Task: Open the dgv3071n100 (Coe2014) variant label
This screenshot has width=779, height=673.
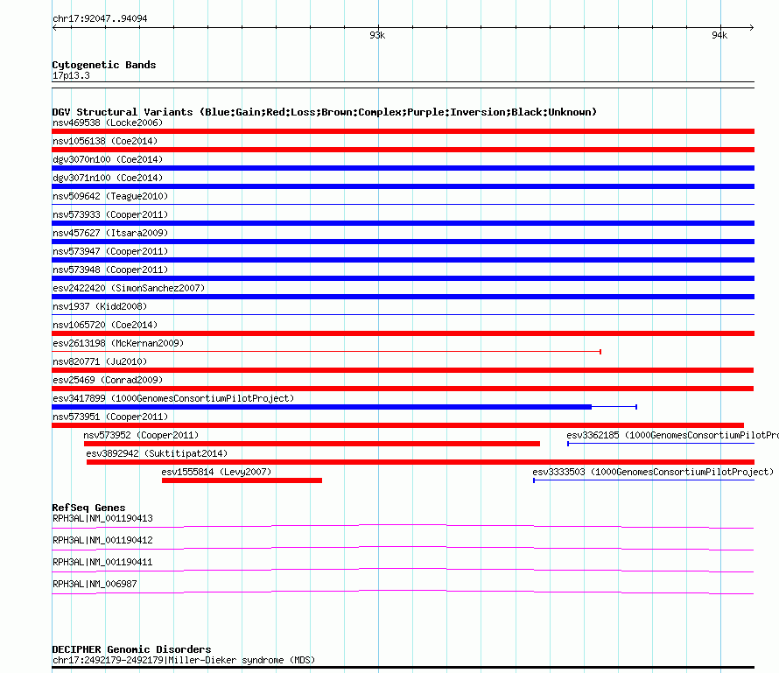Action: coord(108,178)
